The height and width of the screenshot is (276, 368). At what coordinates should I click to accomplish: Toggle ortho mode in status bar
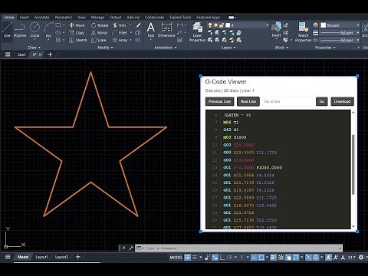click(x=222, y=257)
